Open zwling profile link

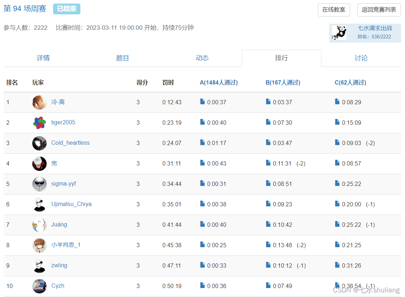coord(59,265)
